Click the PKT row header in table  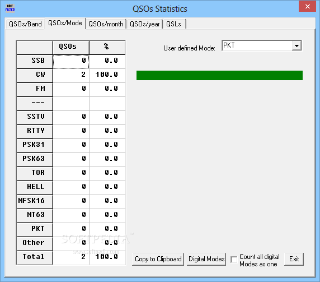tap(35, 230)
